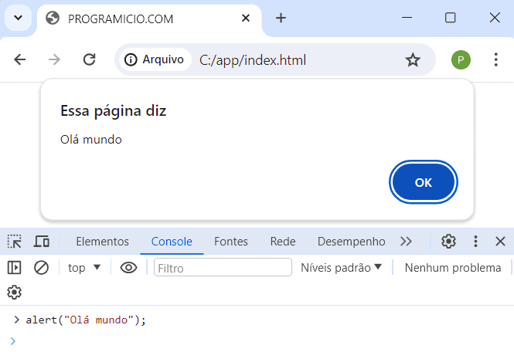Click the Nenhum problema issues label
Screen dimensions: 514x352
pos(453,268)
